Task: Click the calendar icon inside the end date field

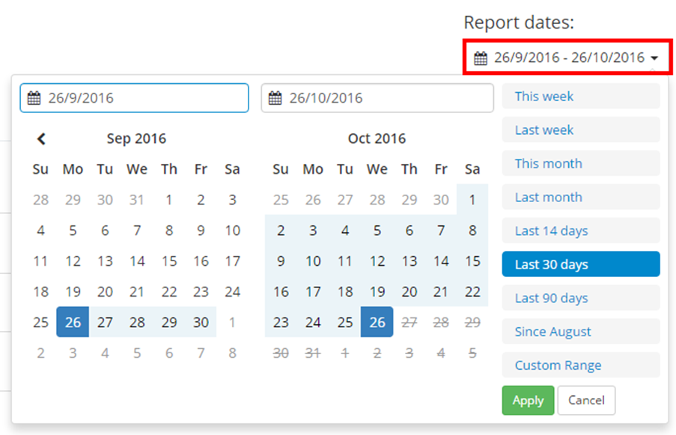Action: [277, 97]
